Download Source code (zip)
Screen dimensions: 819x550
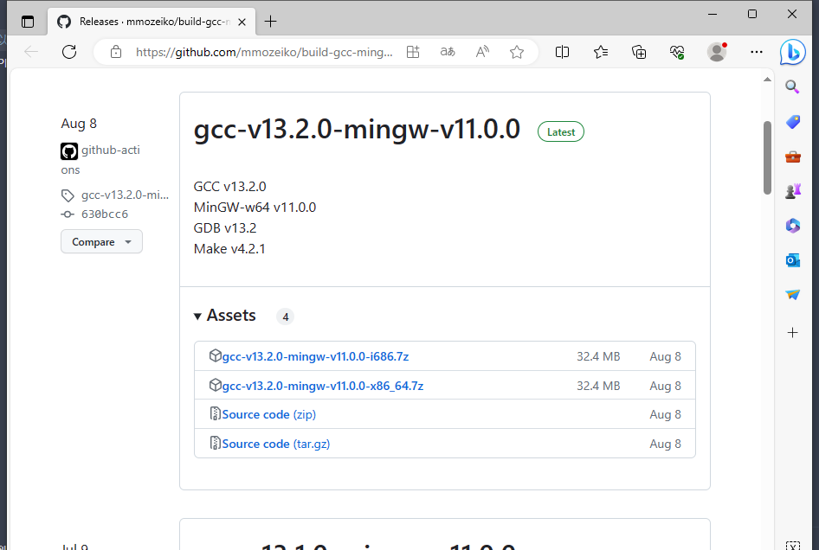[268, 414]
